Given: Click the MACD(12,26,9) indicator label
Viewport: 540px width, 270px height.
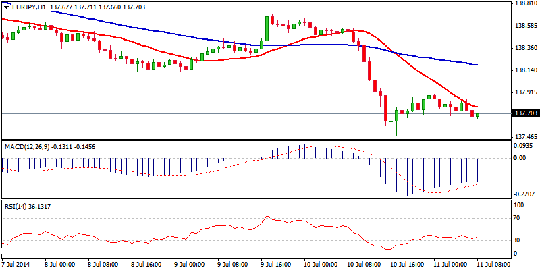Looking at the screenshot, I should tap(26, 147).
